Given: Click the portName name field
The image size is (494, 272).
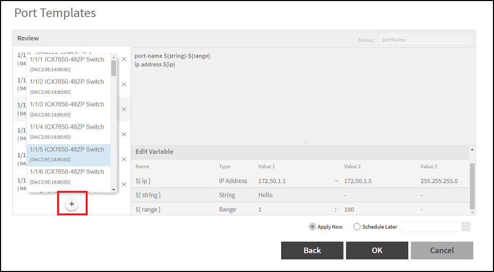Looking at the screenshot, I should [x=425, y=40].
